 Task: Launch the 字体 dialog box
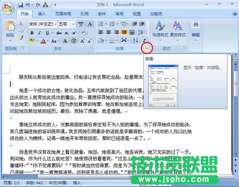[92, 48]
